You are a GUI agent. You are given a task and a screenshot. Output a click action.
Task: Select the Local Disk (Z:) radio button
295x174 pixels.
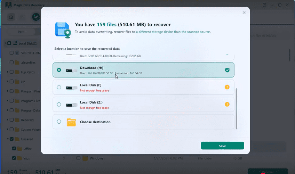coord(59,104)
